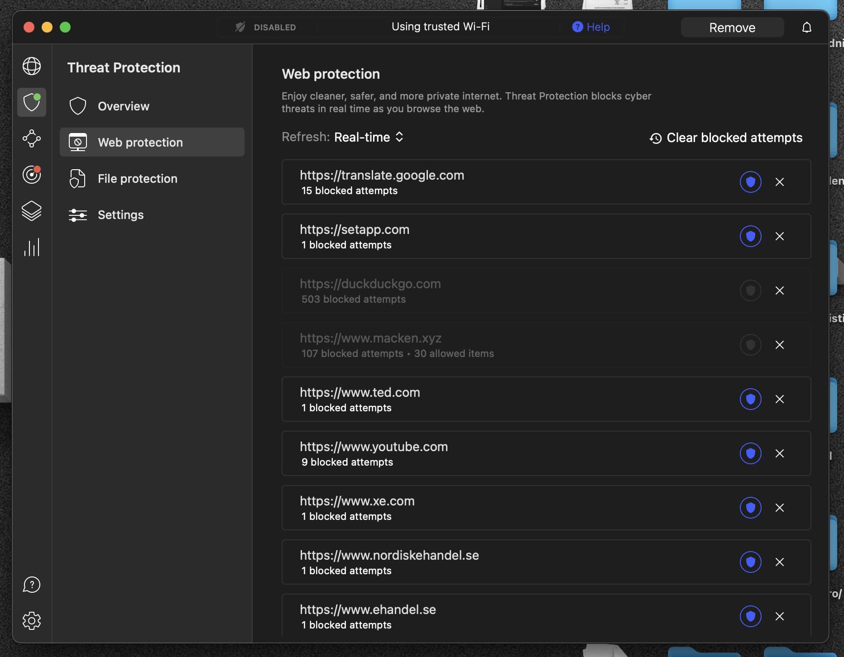Click the '15 blocked attempts' count
Image resolution: width=844 pixels, height=657 pixels.
coord(350,190)
